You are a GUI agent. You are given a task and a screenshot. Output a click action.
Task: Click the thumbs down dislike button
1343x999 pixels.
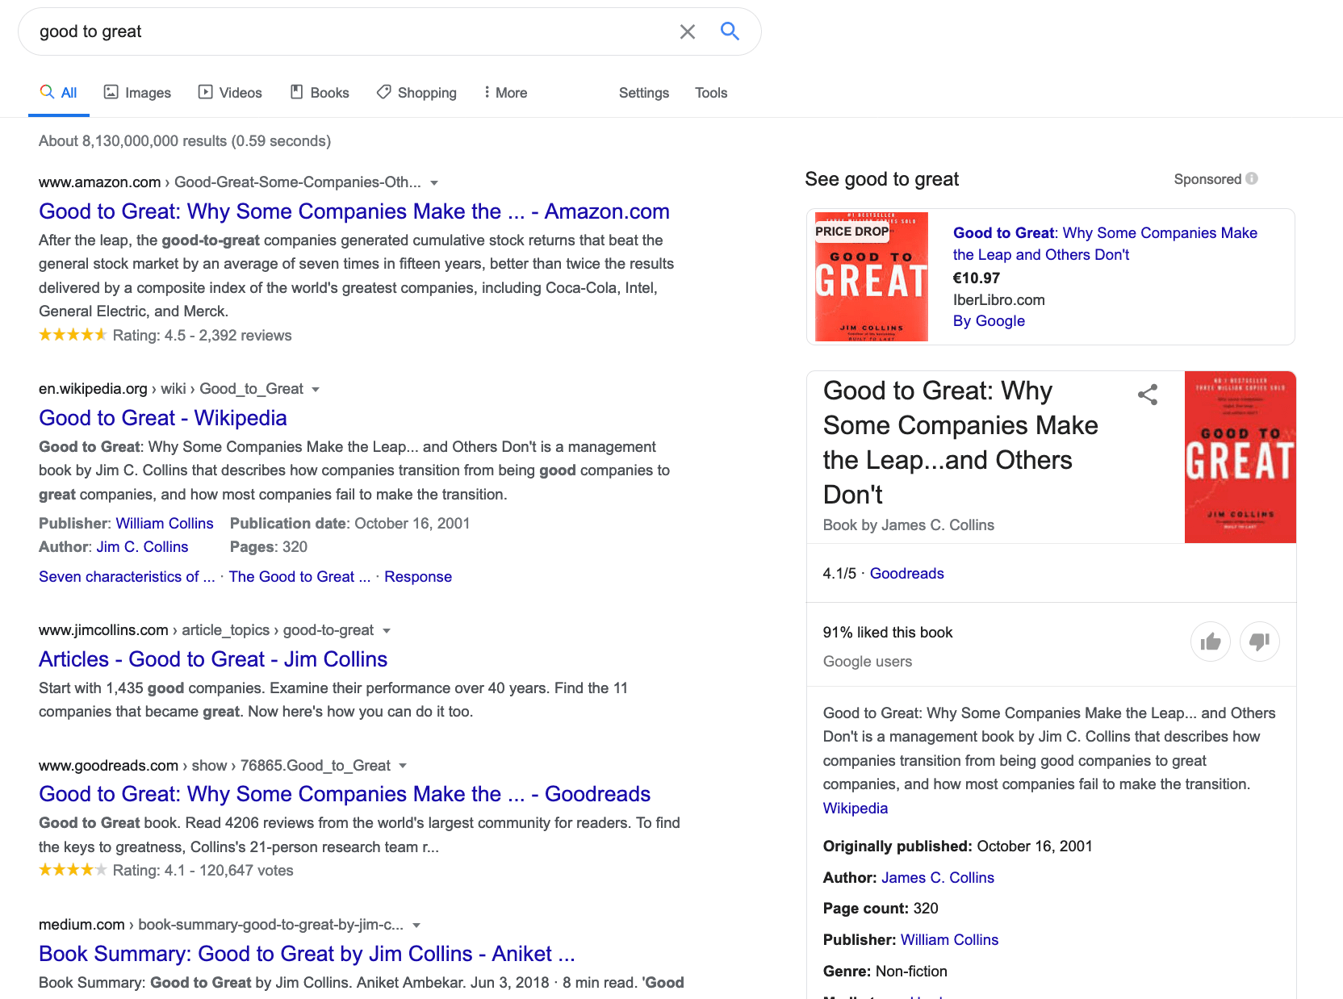[x=1259, y=642]
